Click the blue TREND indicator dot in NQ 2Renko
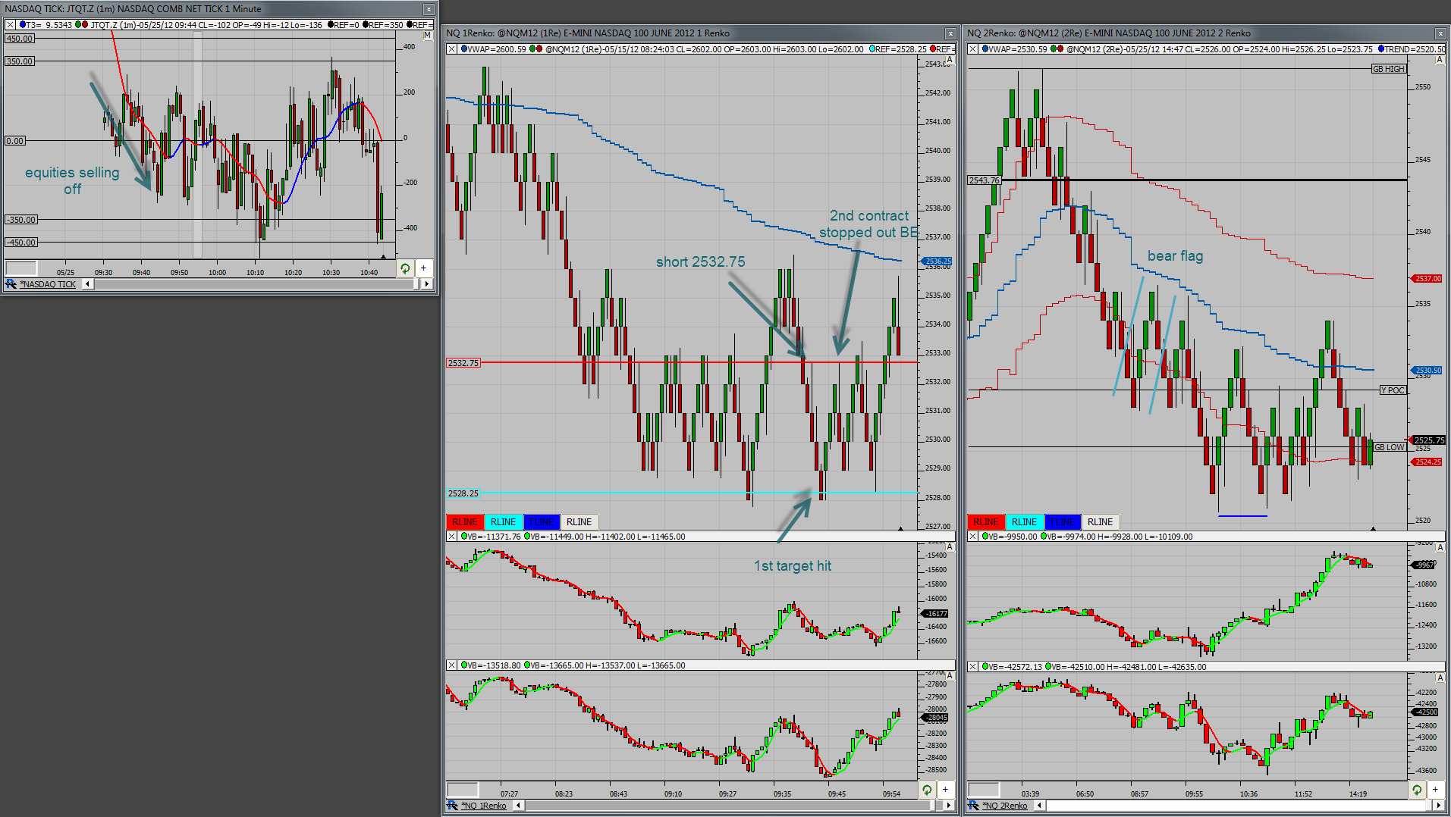The image size is (1451, 817). coord(1381,49)
